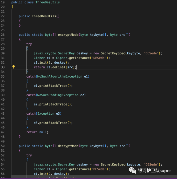Click line number 33 in the gutter

click(3, 67)
